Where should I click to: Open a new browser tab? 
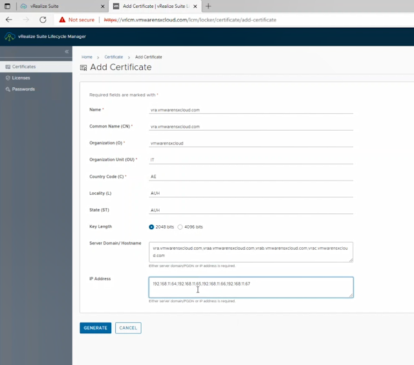click(x=208, y=6)
